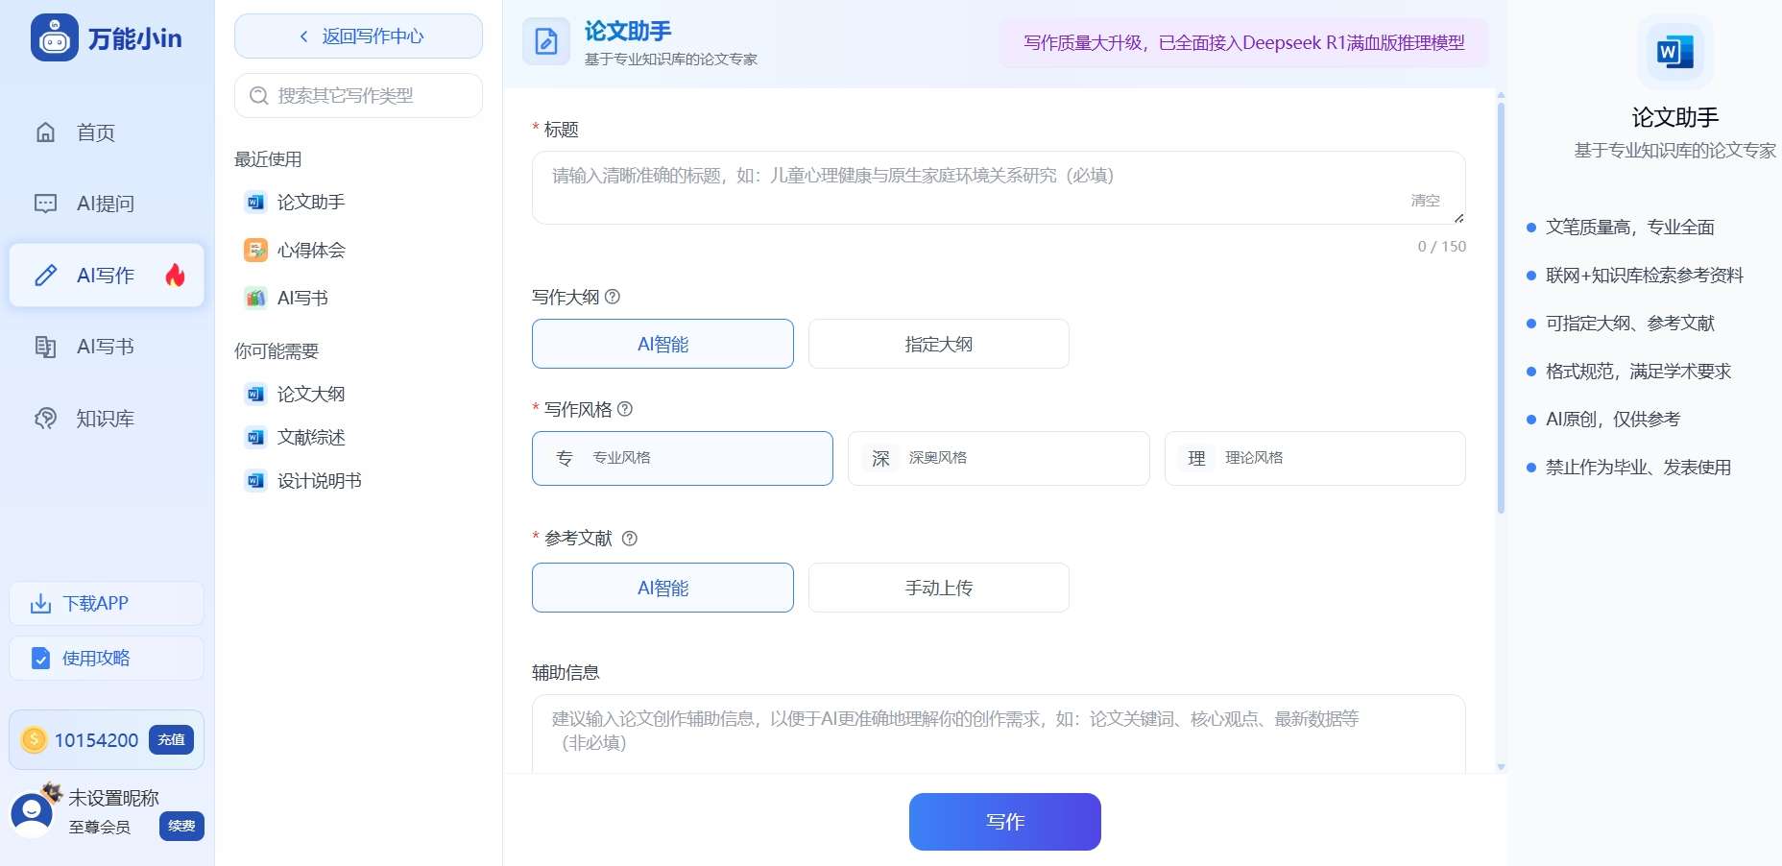Open 文献综述 writing type

point(311,437)
